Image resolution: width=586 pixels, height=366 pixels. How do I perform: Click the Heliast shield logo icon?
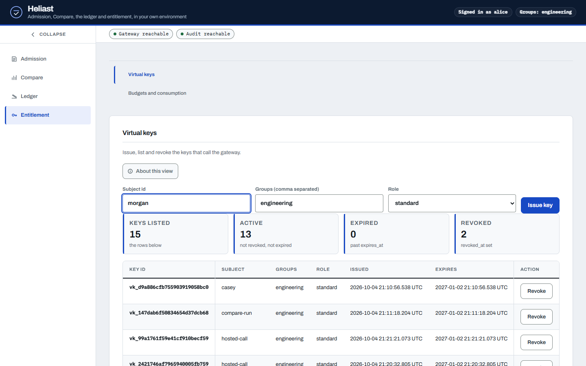(16, 12)
